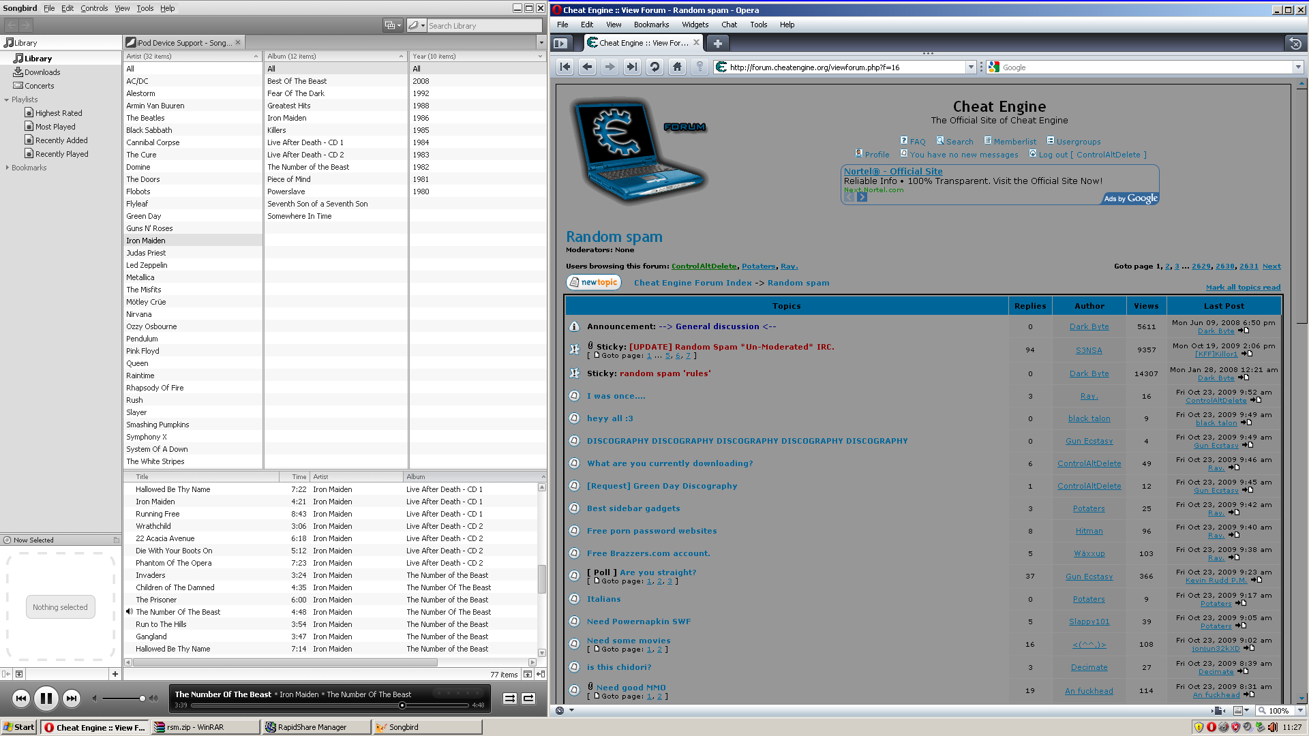Focus the Search Library field
This screenshot has width=1309, height=736.
[x=484, y=25]
